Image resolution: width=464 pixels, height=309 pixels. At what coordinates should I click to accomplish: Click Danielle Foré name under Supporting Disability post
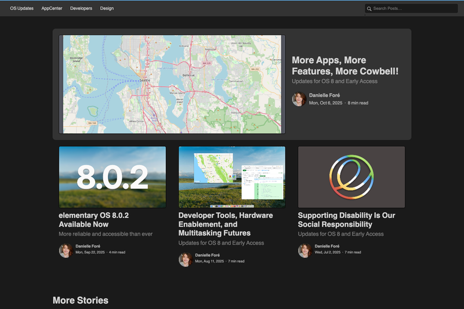click(327, 246)
